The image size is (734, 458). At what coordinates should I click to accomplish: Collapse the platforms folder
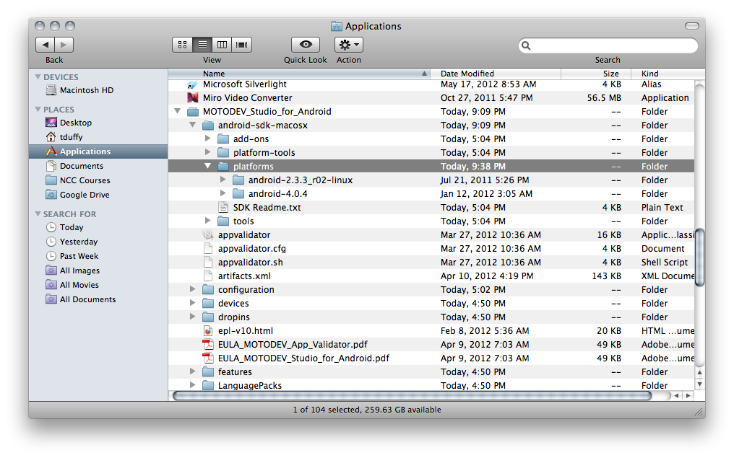pos(207,166)
